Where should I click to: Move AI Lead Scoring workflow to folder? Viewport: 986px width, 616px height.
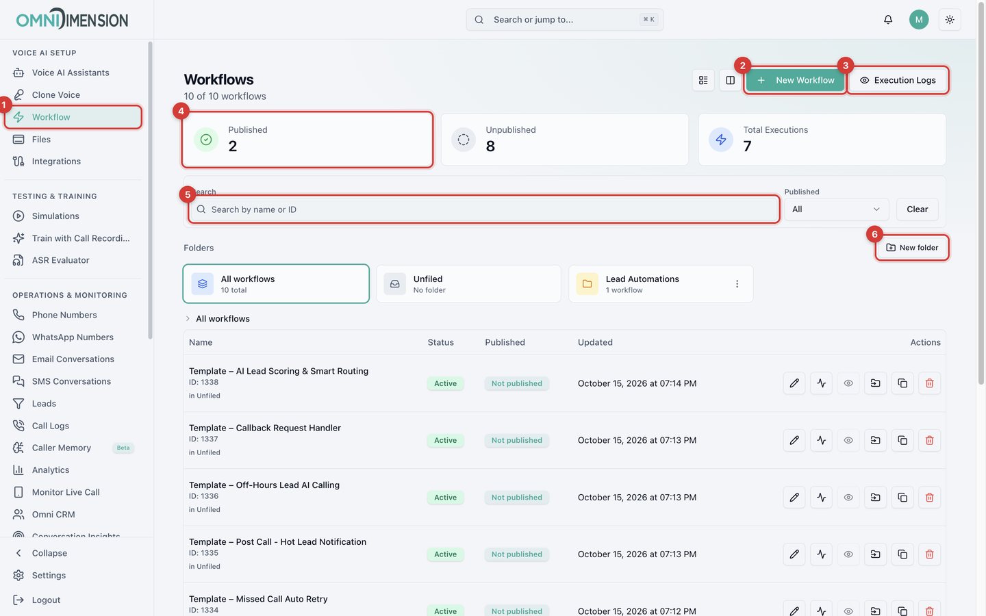click(x=876, y=383)
